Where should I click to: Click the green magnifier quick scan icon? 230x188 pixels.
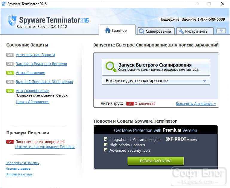tap(111, 67)
